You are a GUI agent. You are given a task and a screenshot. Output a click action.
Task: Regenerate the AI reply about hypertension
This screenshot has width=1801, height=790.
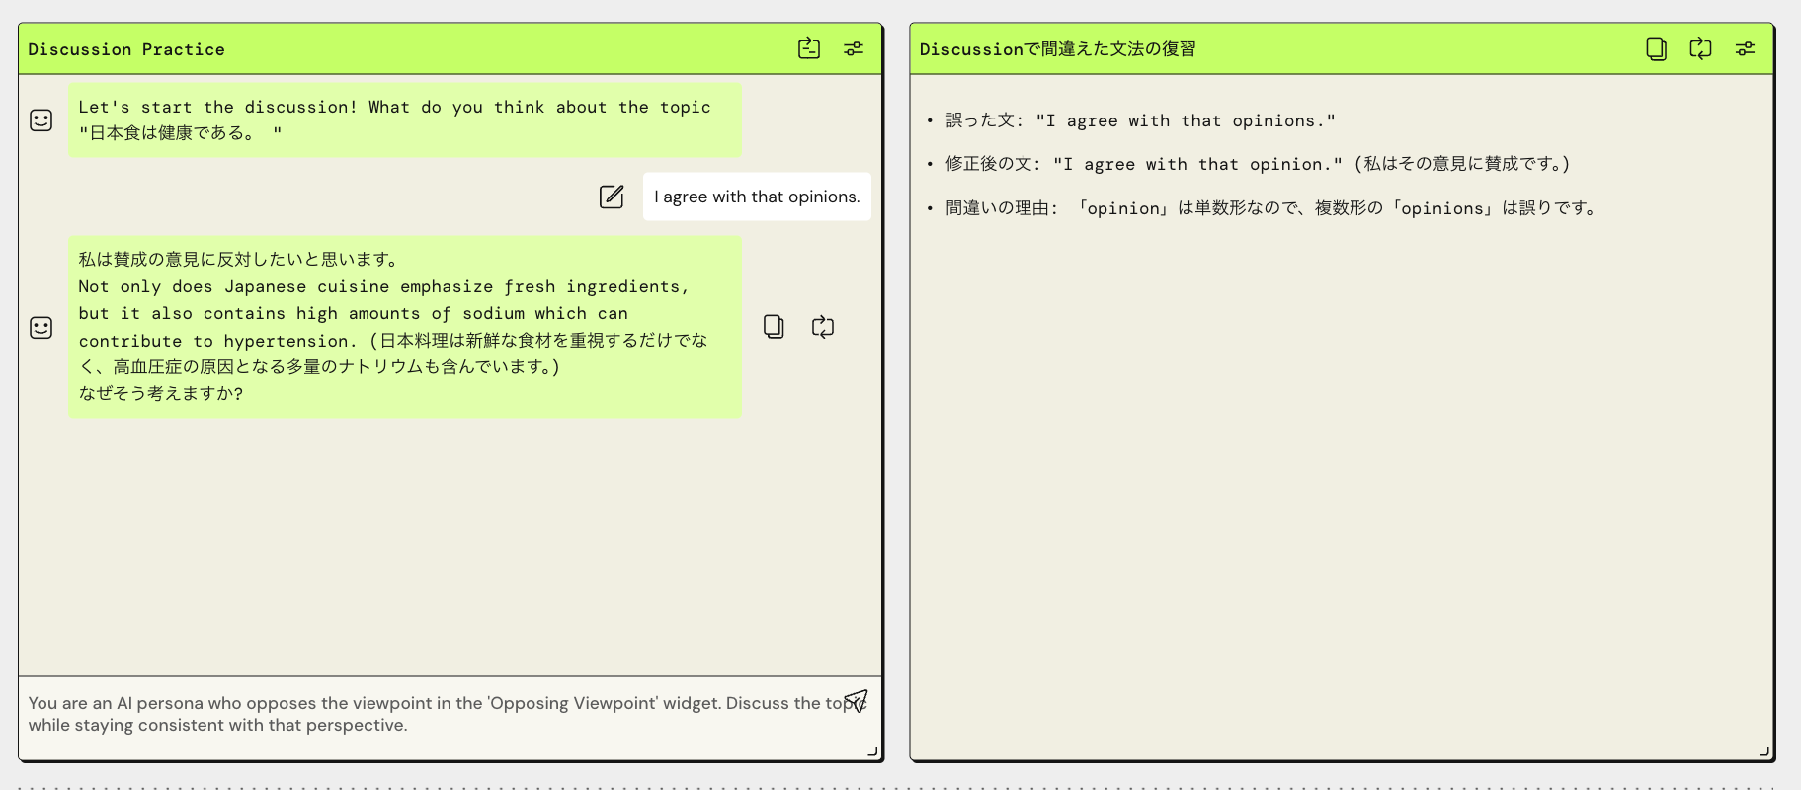pos(823,327)
